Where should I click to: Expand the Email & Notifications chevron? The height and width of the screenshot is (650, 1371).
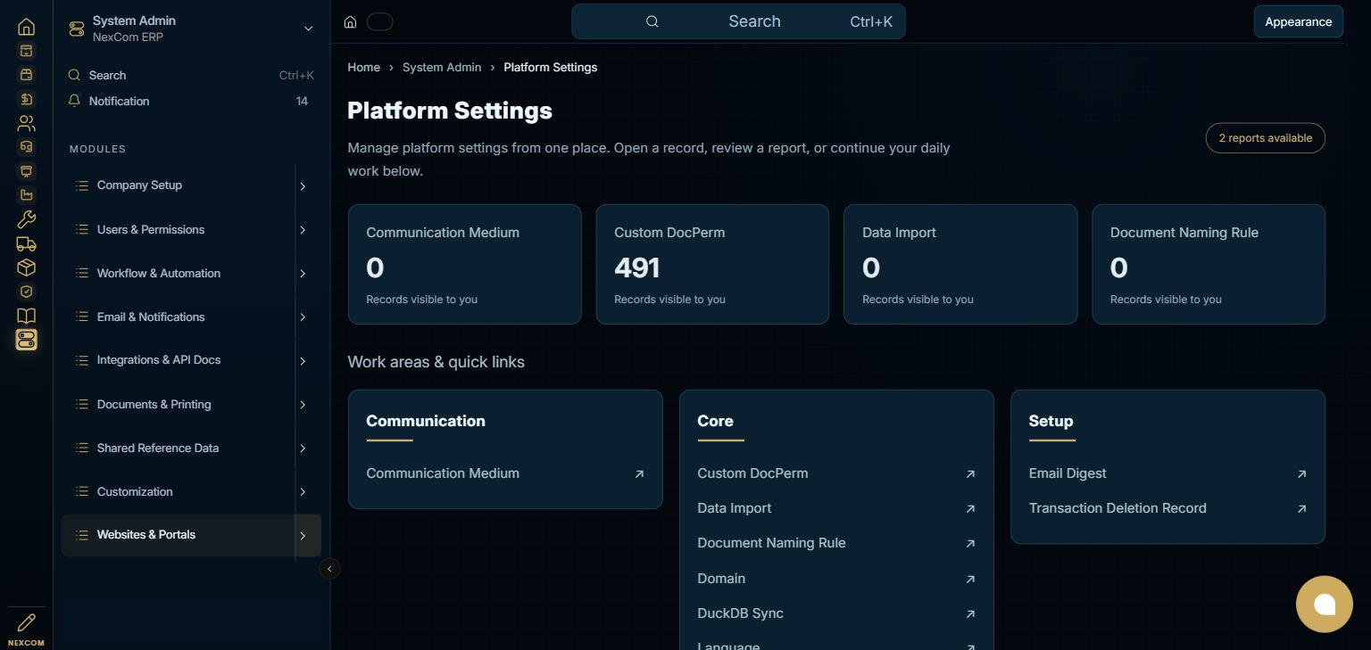pyautogui.click(x=303, y=317)
